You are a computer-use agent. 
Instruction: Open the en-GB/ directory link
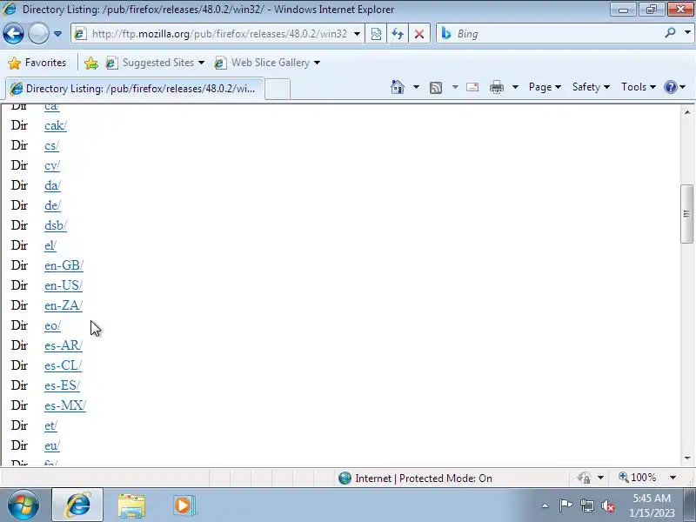tap(64, 265)
